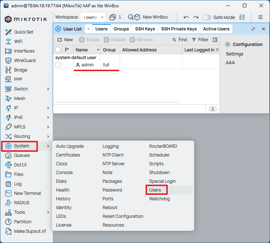
Task: Check the admin user row checkbox
Action: click(58, 65)
